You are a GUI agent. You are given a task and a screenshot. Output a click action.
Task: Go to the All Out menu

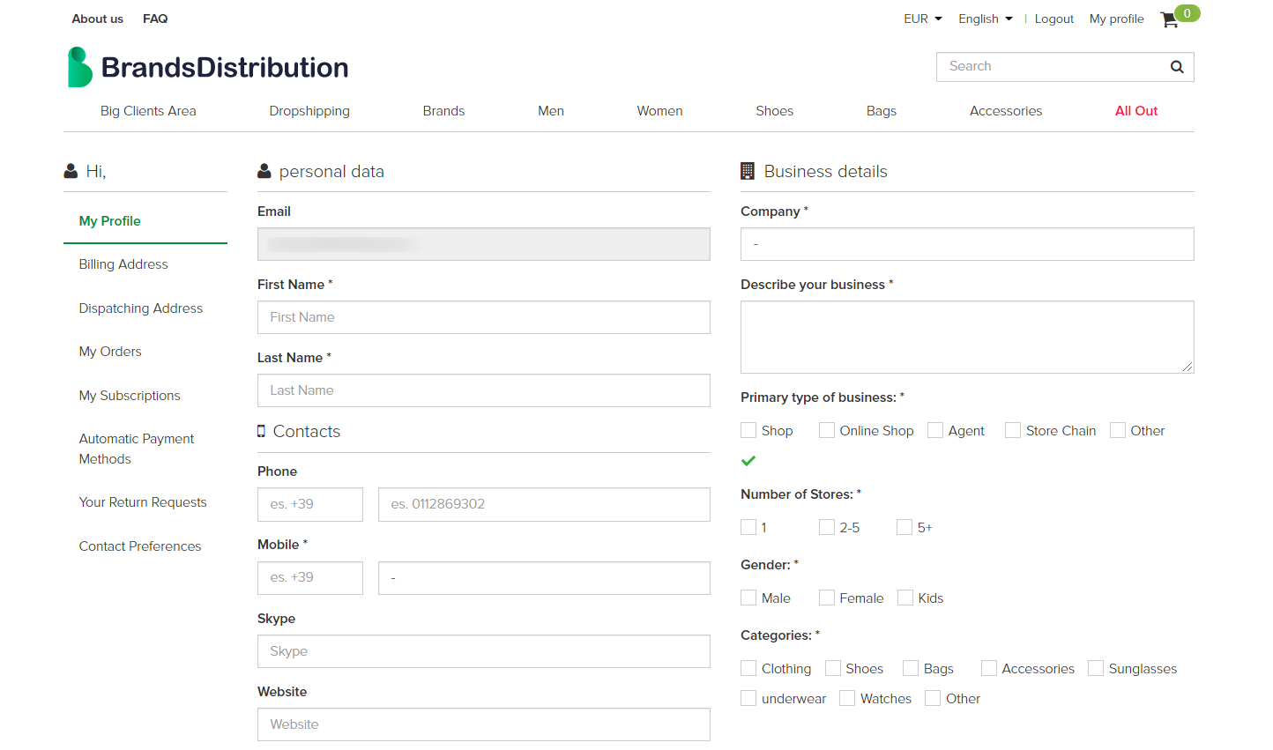(x=1135, y=111)
